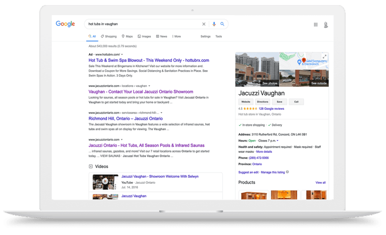This screenshot has height=235, width=386.
Task: Click the Google logo
Action: [65, 24]
